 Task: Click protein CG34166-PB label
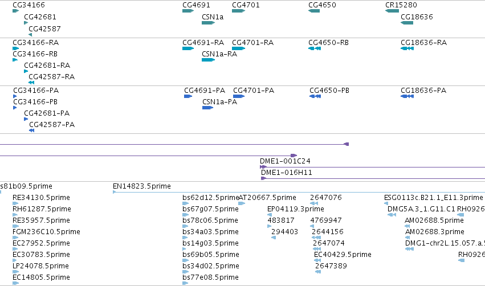point(35,102)
